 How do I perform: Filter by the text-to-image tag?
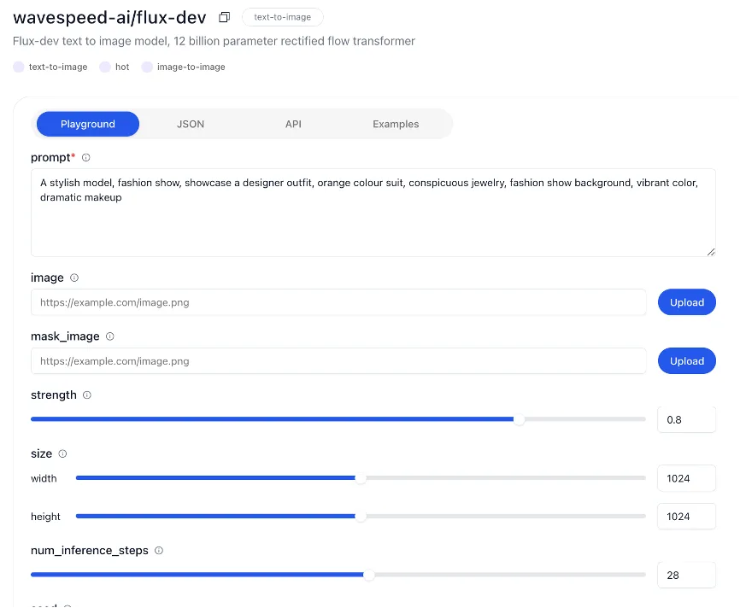[x=50, y=67]
